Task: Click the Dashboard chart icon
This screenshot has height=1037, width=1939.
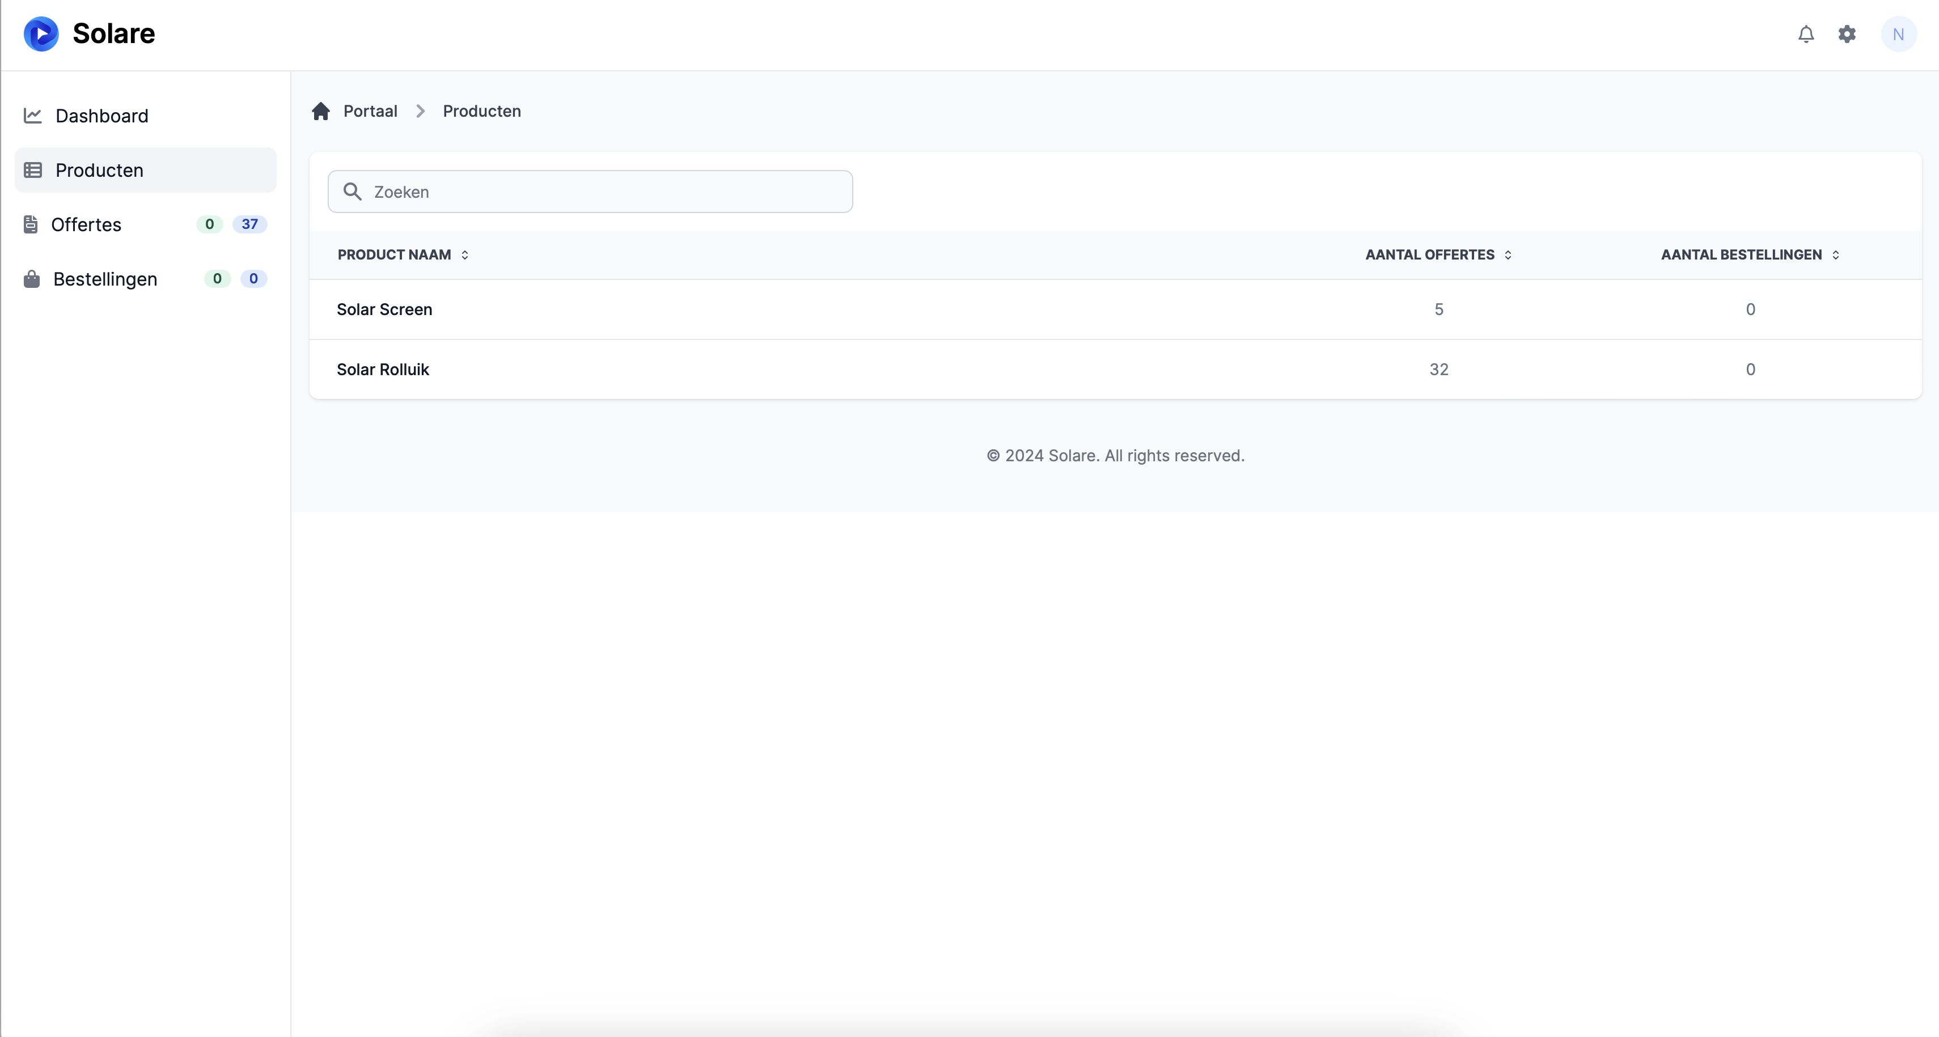Action: (x=32, y=115)
